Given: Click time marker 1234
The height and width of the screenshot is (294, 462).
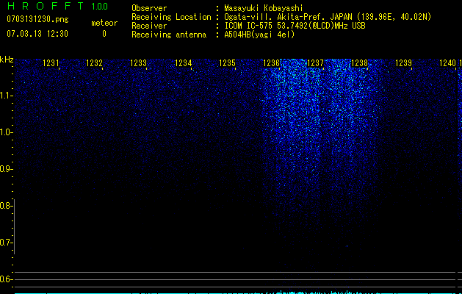Looking at the screenshot, I should coord(184,63).
